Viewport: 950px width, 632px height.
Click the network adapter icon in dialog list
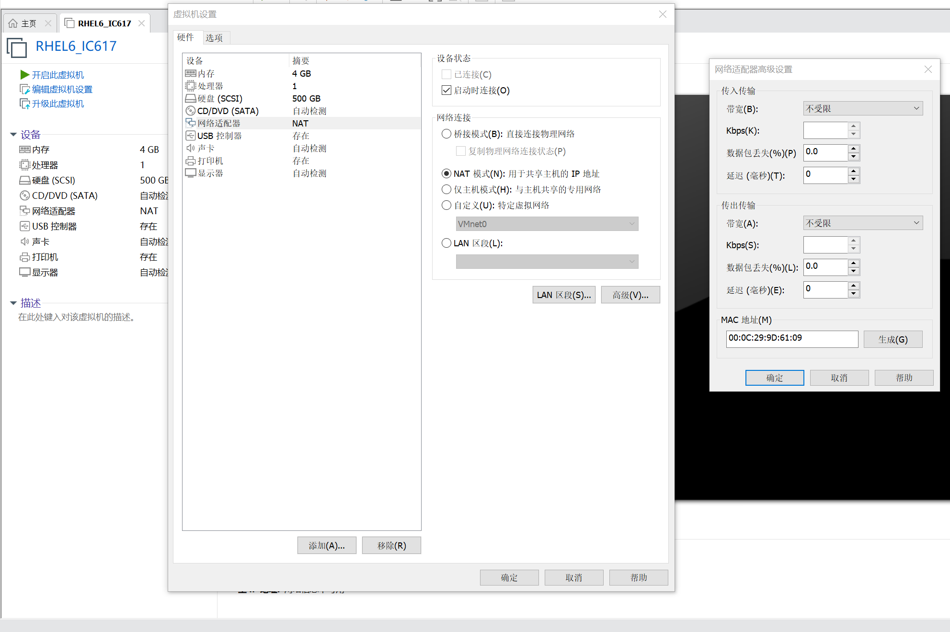pos(191,123)
